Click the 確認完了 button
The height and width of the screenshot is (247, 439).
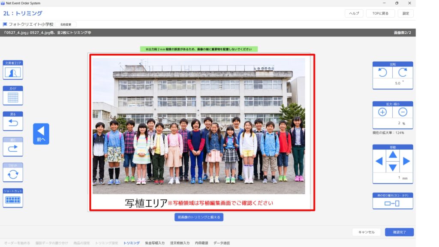tap(399, 232)
